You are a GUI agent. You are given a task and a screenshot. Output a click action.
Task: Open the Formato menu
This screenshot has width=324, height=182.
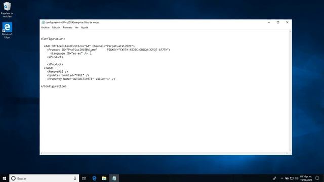point(67,28)
